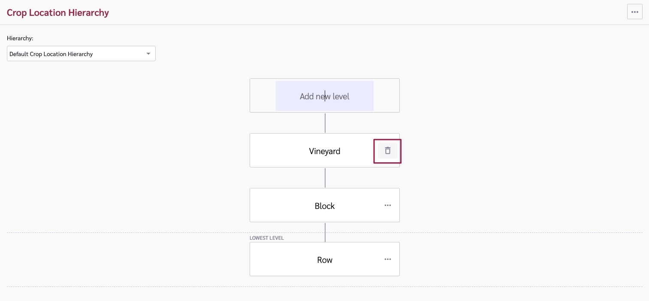This screenshot has width=649, height=301.
Task: Open page more options in top-right corner
Action: (x=634, y=12)
